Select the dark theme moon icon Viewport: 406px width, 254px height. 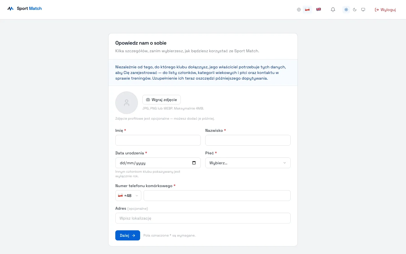(x=355, y=10)
